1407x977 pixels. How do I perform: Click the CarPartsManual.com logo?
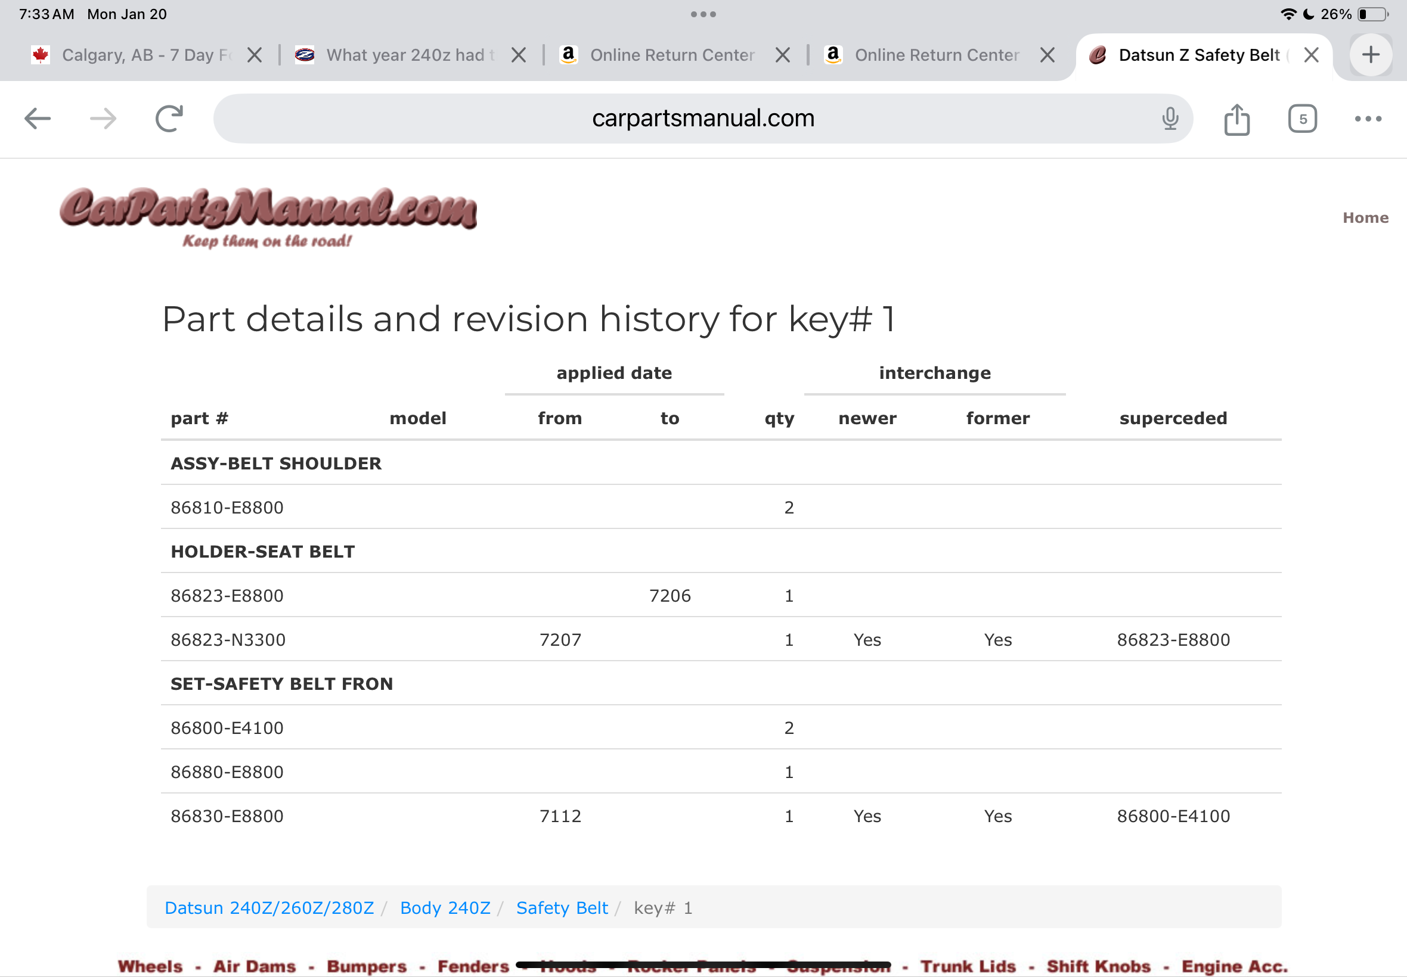click(x=268, y=217)
